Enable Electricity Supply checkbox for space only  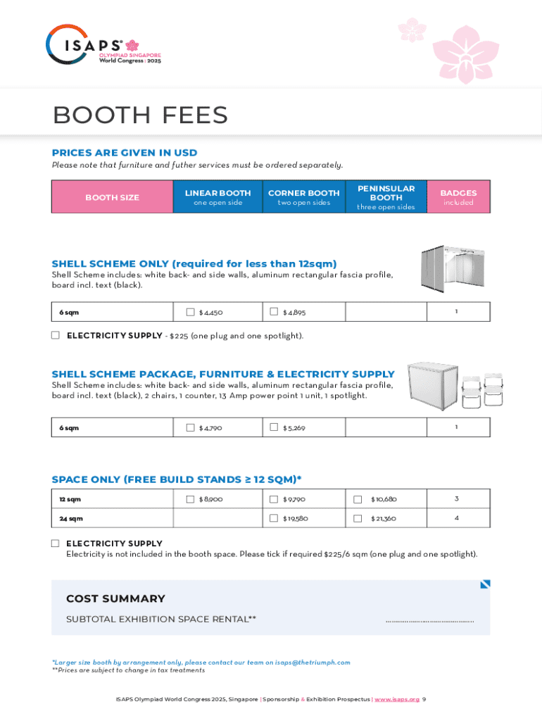(56, 544)
